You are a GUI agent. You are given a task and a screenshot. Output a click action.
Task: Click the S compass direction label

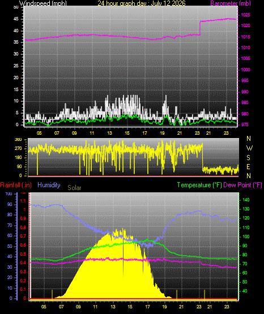pos(248,158)
